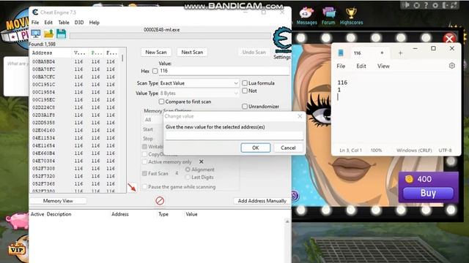Close the Change value dialog
Image resolution: width=469 pixels, height=263 pixels.
300,116
